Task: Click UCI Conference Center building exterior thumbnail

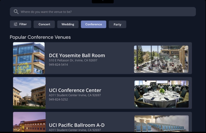Action: pos(29,93)
